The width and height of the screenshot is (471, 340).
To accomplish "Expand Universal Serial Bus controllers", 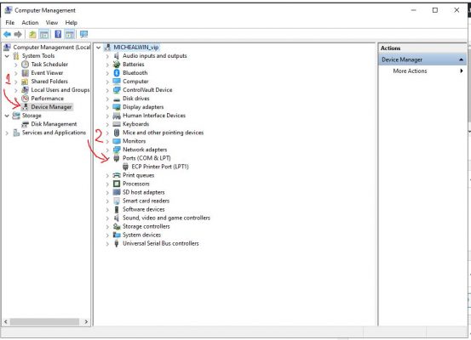I will pyautogui.click(x=107, y=244).
